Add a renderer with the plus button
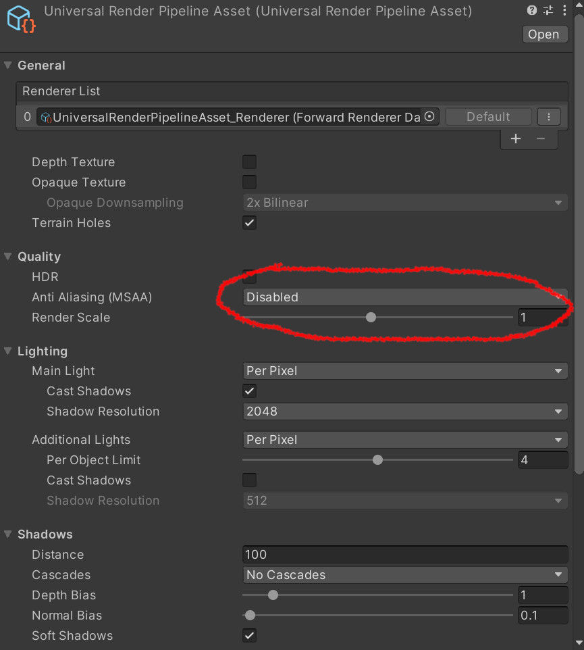The height and width of the screenshot is (650, 584). 516,139
